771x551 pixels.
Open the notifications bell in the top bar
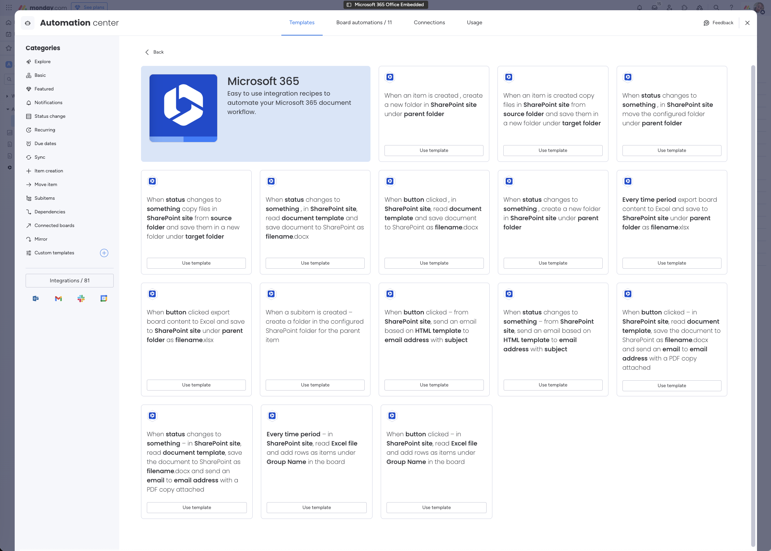tap(639, 7)
